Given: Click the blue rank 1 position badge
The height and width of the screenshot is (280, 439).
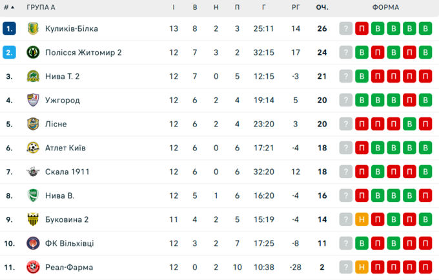Looking at the screenshot, I should click(x=9, y=28).
